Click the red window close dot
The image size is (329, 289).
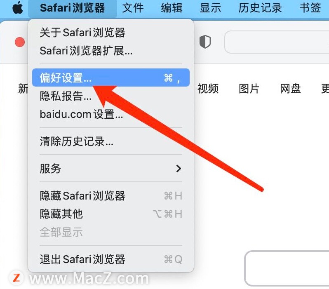coord(20,42)
